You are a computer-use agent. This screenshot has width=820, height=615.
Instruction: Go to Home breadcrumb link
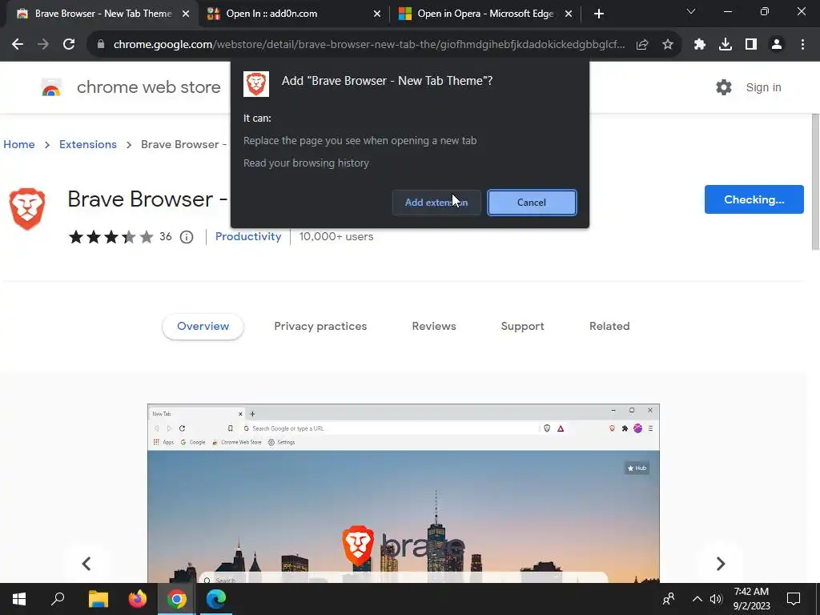(x=19, y=144)
